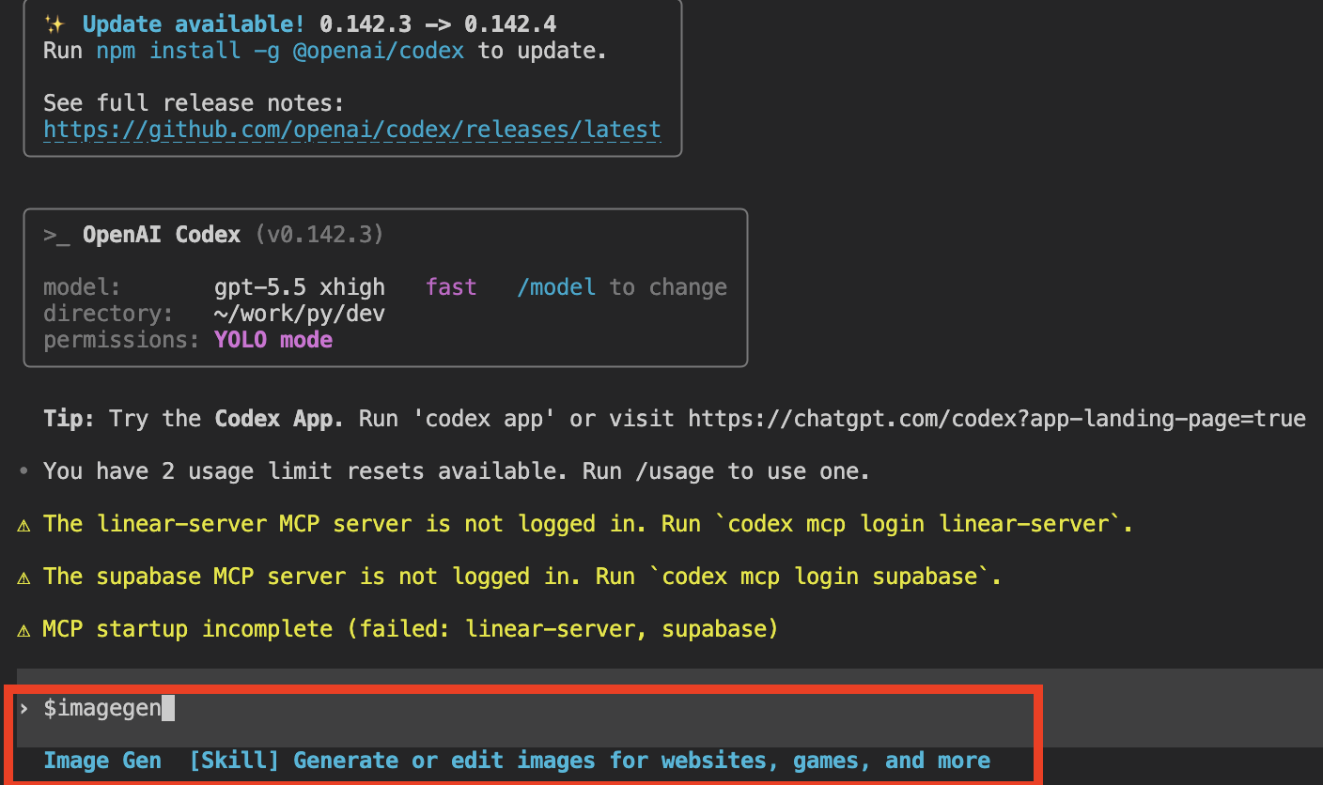Open the GitHub codex releases latest link

pyautogui.click(x=352, y=130)
